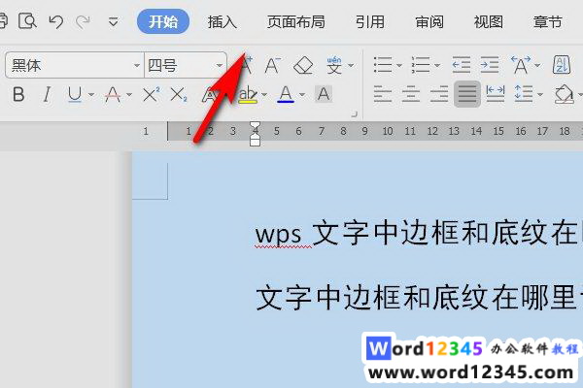Expand bullet list style dropdown
583x388 pixels.
tap(399, 65)
